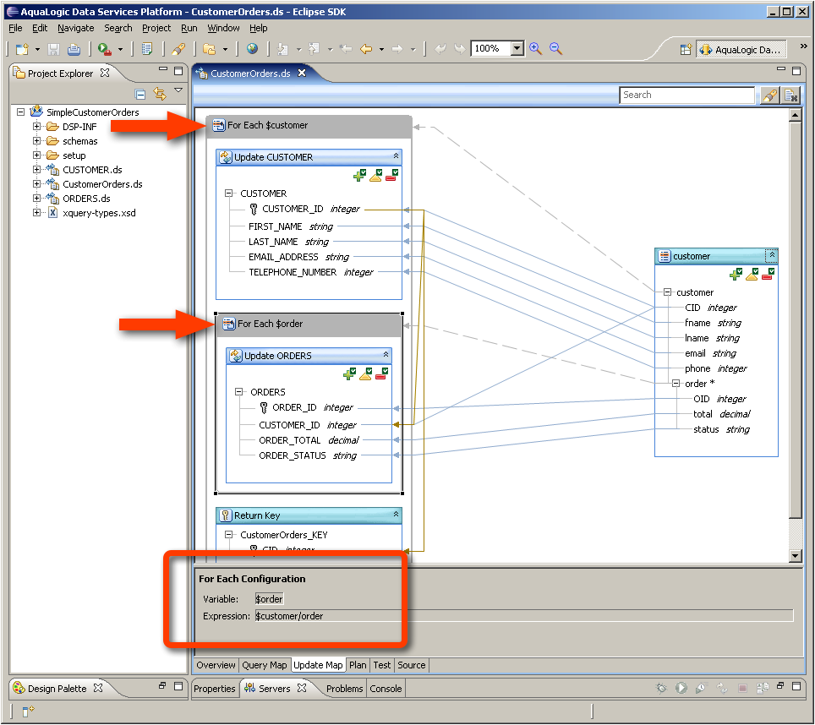815x725 pixels.
Task: Click the green plus icon in the customer block
Action: [736, 275]
